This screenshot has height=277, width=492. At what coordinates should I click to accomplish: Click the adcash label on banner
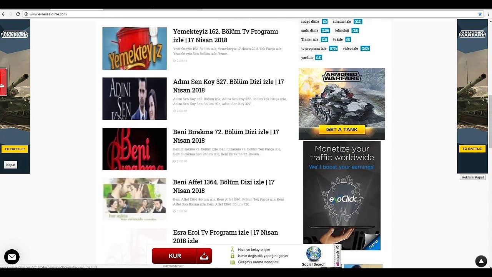coord(338,258)
